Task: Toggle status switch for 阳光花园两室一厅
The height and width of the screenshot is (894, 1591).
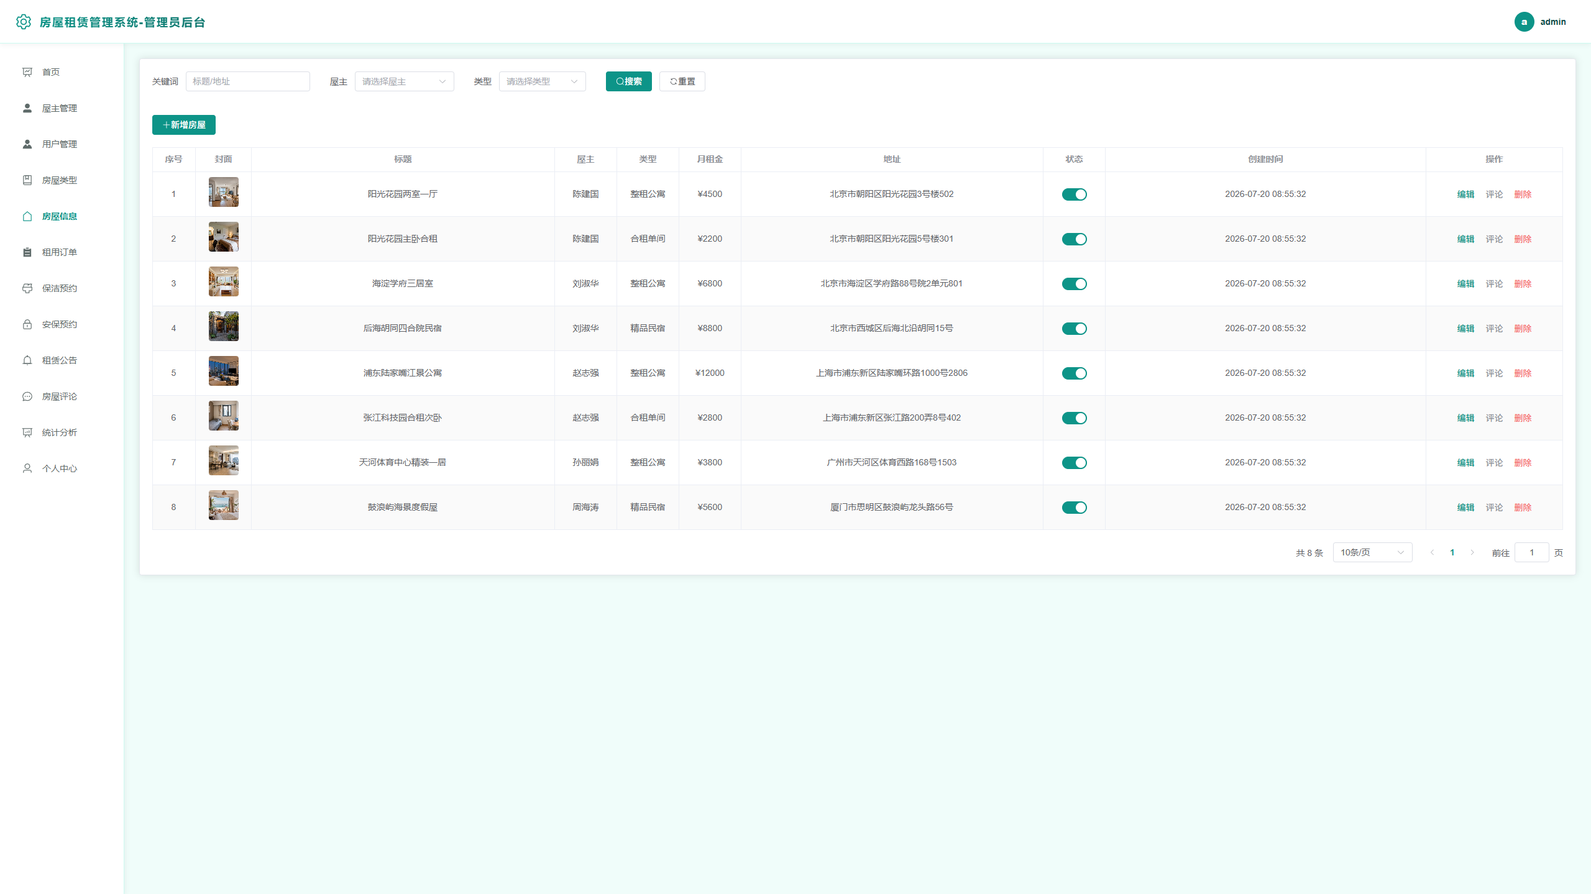Action: 1074,194
